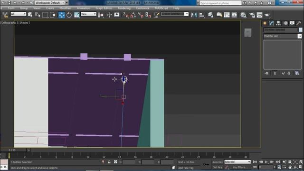Screen dimensions: 304x171
Task: Open Select by Name list
Action: tap(38, 15)
